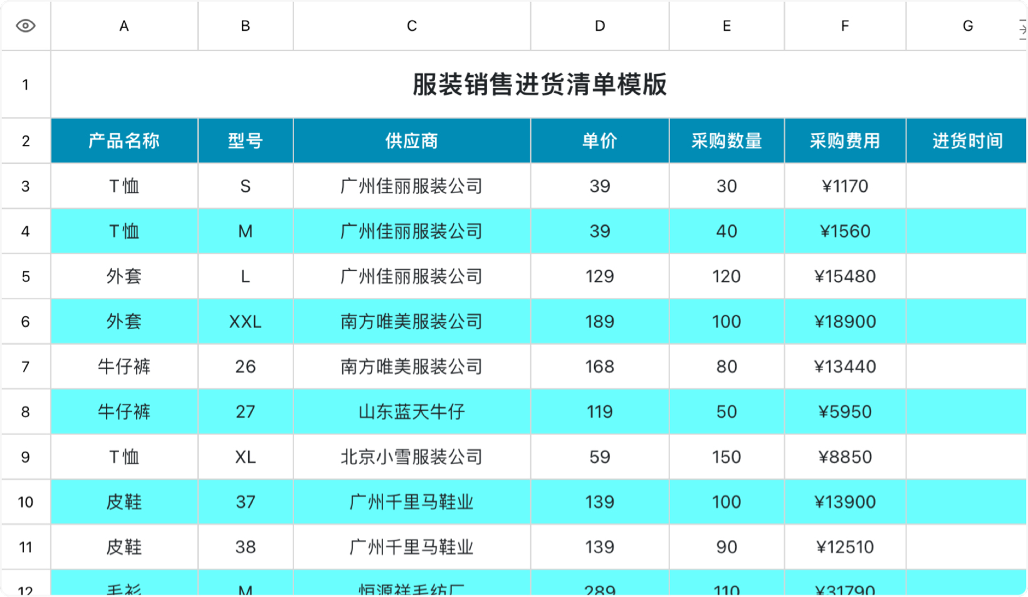The image size is (1028, 597).
Task: Select 广州千里马鞋业 in row 11
Action: click(412, 547)
